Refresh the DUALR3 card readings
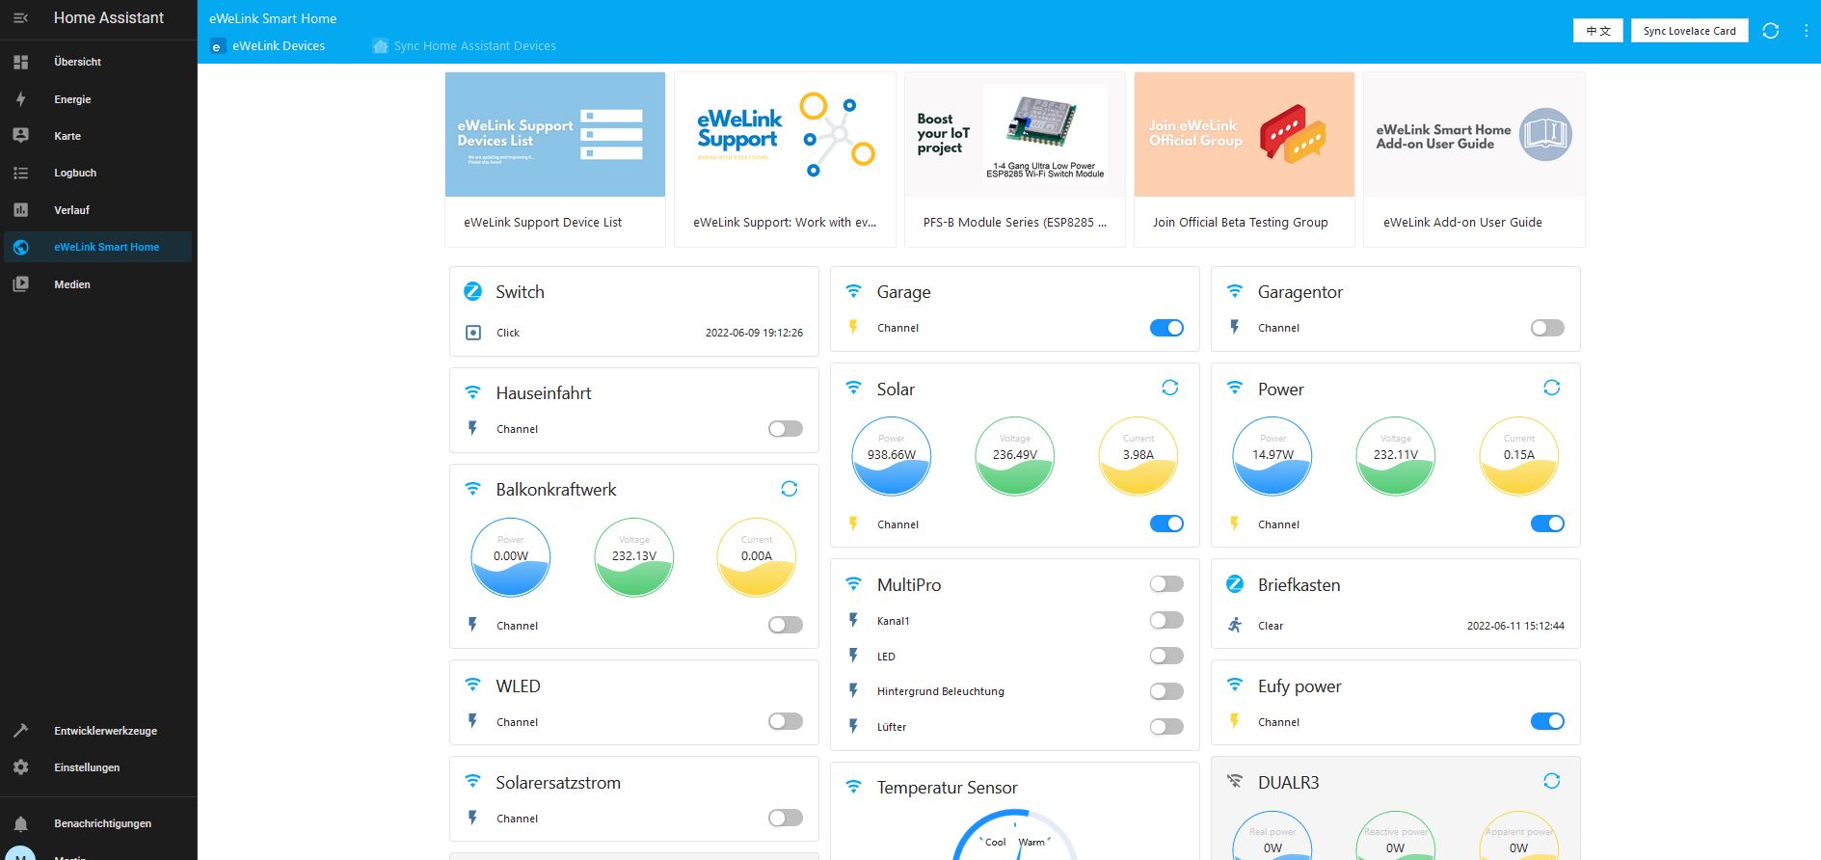The width and height of the screenshot is (1821, 860). tap(1551, 781)
